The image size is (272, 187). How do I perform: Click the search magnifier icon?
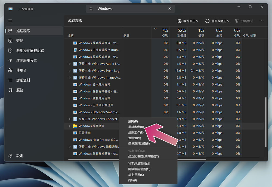[91, 9]
